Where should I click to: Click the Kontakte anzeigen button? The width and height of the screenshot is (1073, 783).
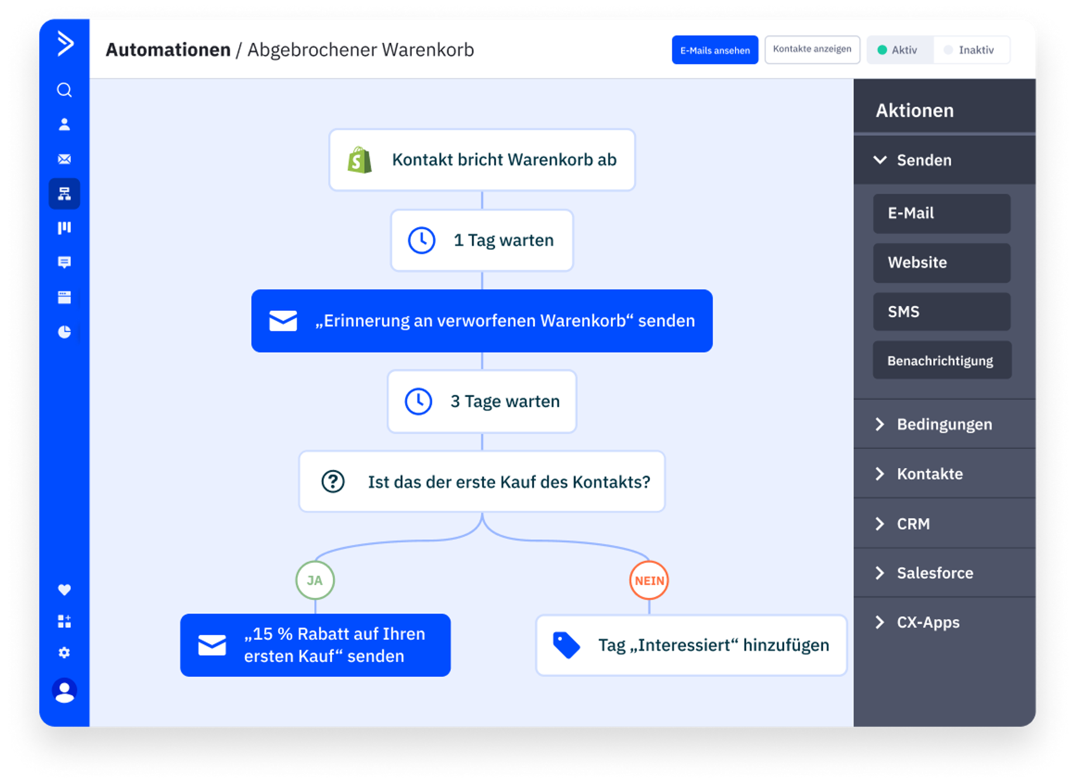pyautogui.click(x=811, y=50)
